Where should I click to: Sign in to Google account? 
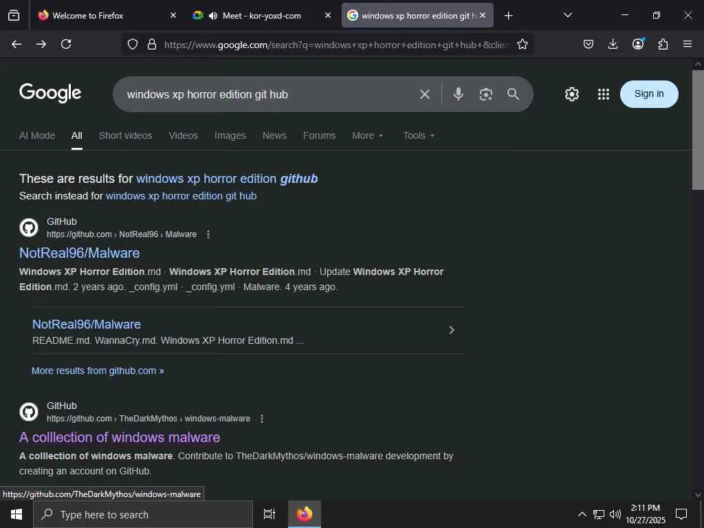point(649,93)
